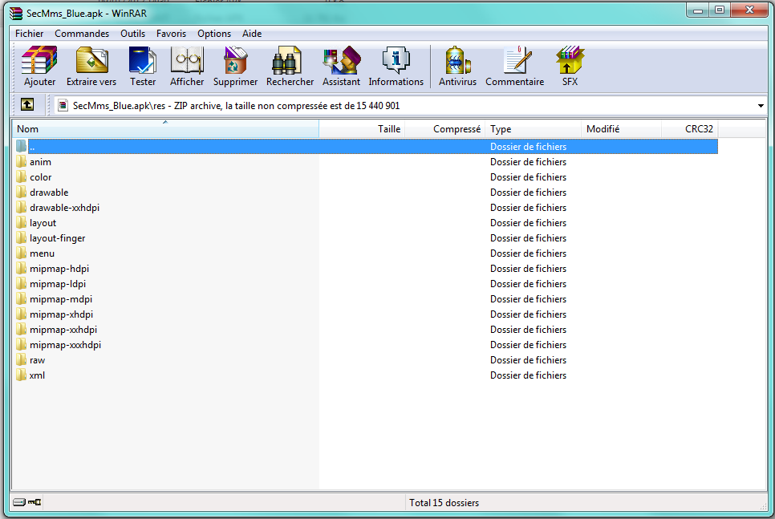Click the archive path address field

coord(410,105)
